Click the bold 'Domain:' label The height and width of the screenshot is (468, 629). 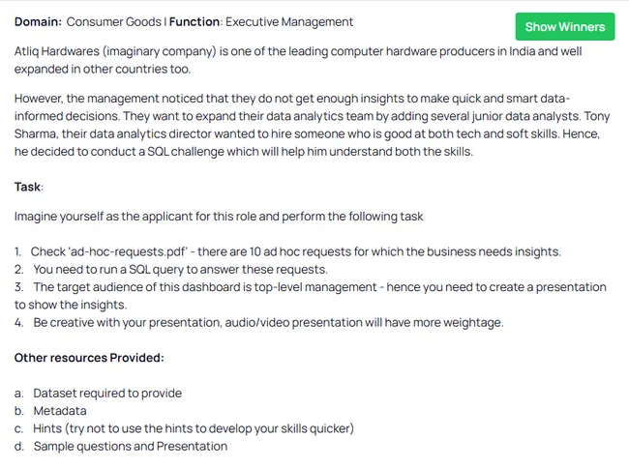click(x=38, y=21)
